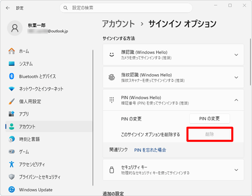This screenshot has width=252, height=196.
Task: Click the 削除 button
Action: (210, 134)
